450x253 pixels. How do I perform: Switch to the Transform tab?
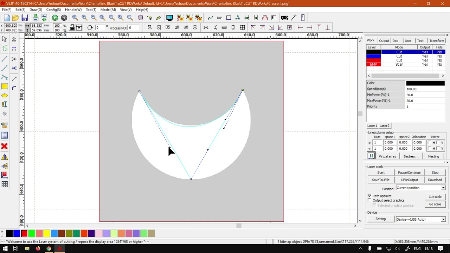[436, 41]
